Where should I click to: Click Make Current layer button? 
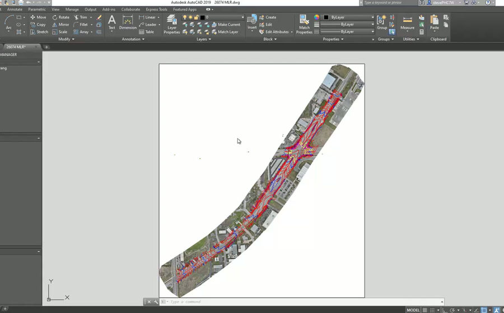click(x=226, y=25)
